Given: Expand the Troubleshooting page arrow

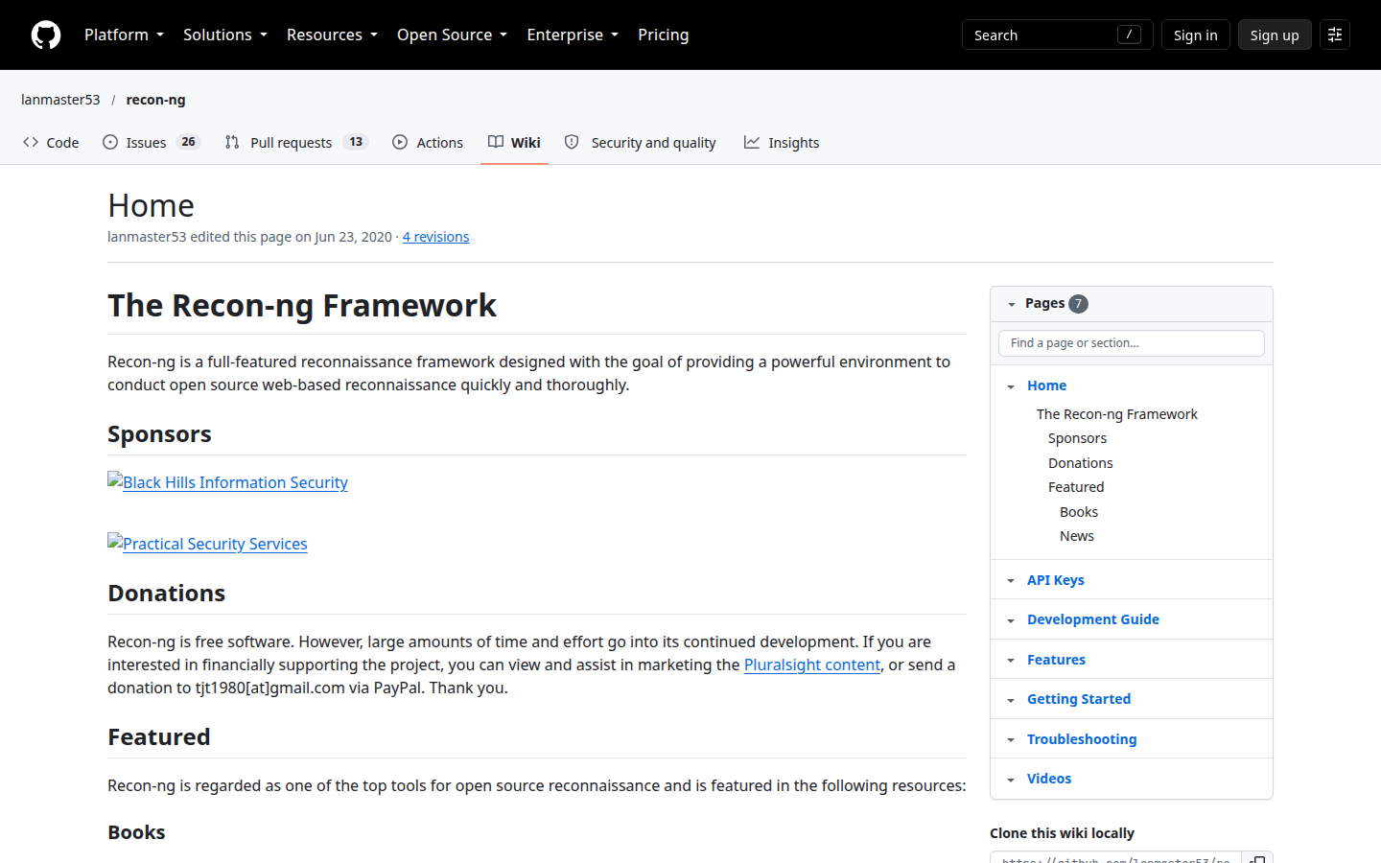Looking at the screenshot, I should pos(1011,740).
